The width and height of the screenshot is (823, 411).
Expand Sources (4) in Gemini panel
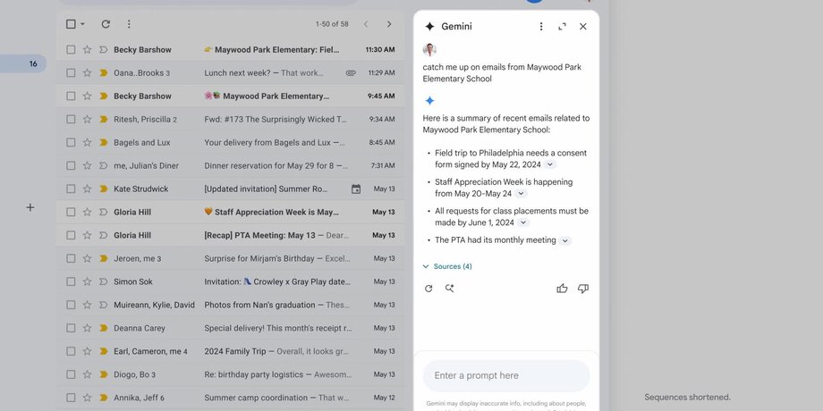point(446,266)
